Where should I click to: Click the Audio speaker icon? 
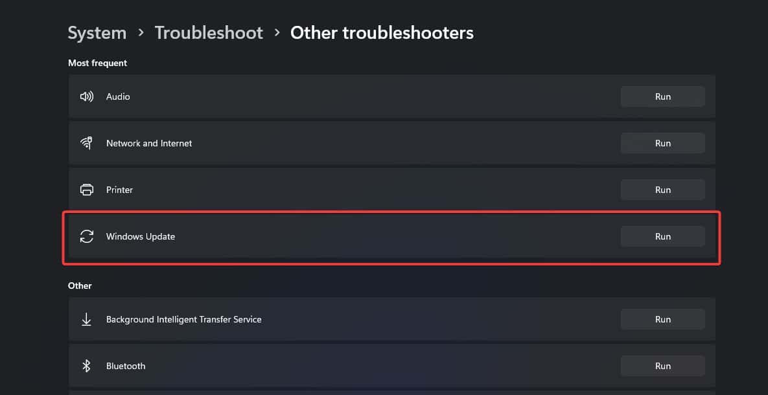click(x=86, y=96)
